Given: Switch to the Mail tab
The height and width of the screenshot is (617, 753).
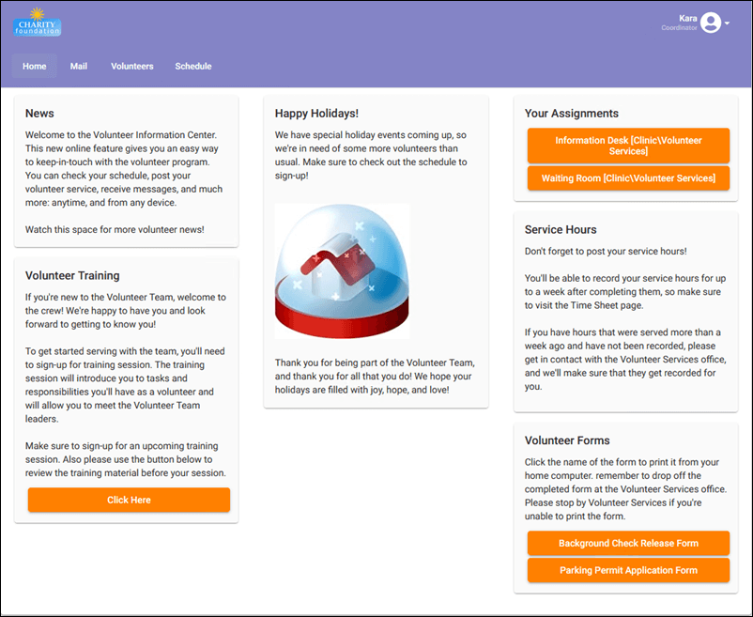Looking at the screenshot, I should (x=78, y=66).
